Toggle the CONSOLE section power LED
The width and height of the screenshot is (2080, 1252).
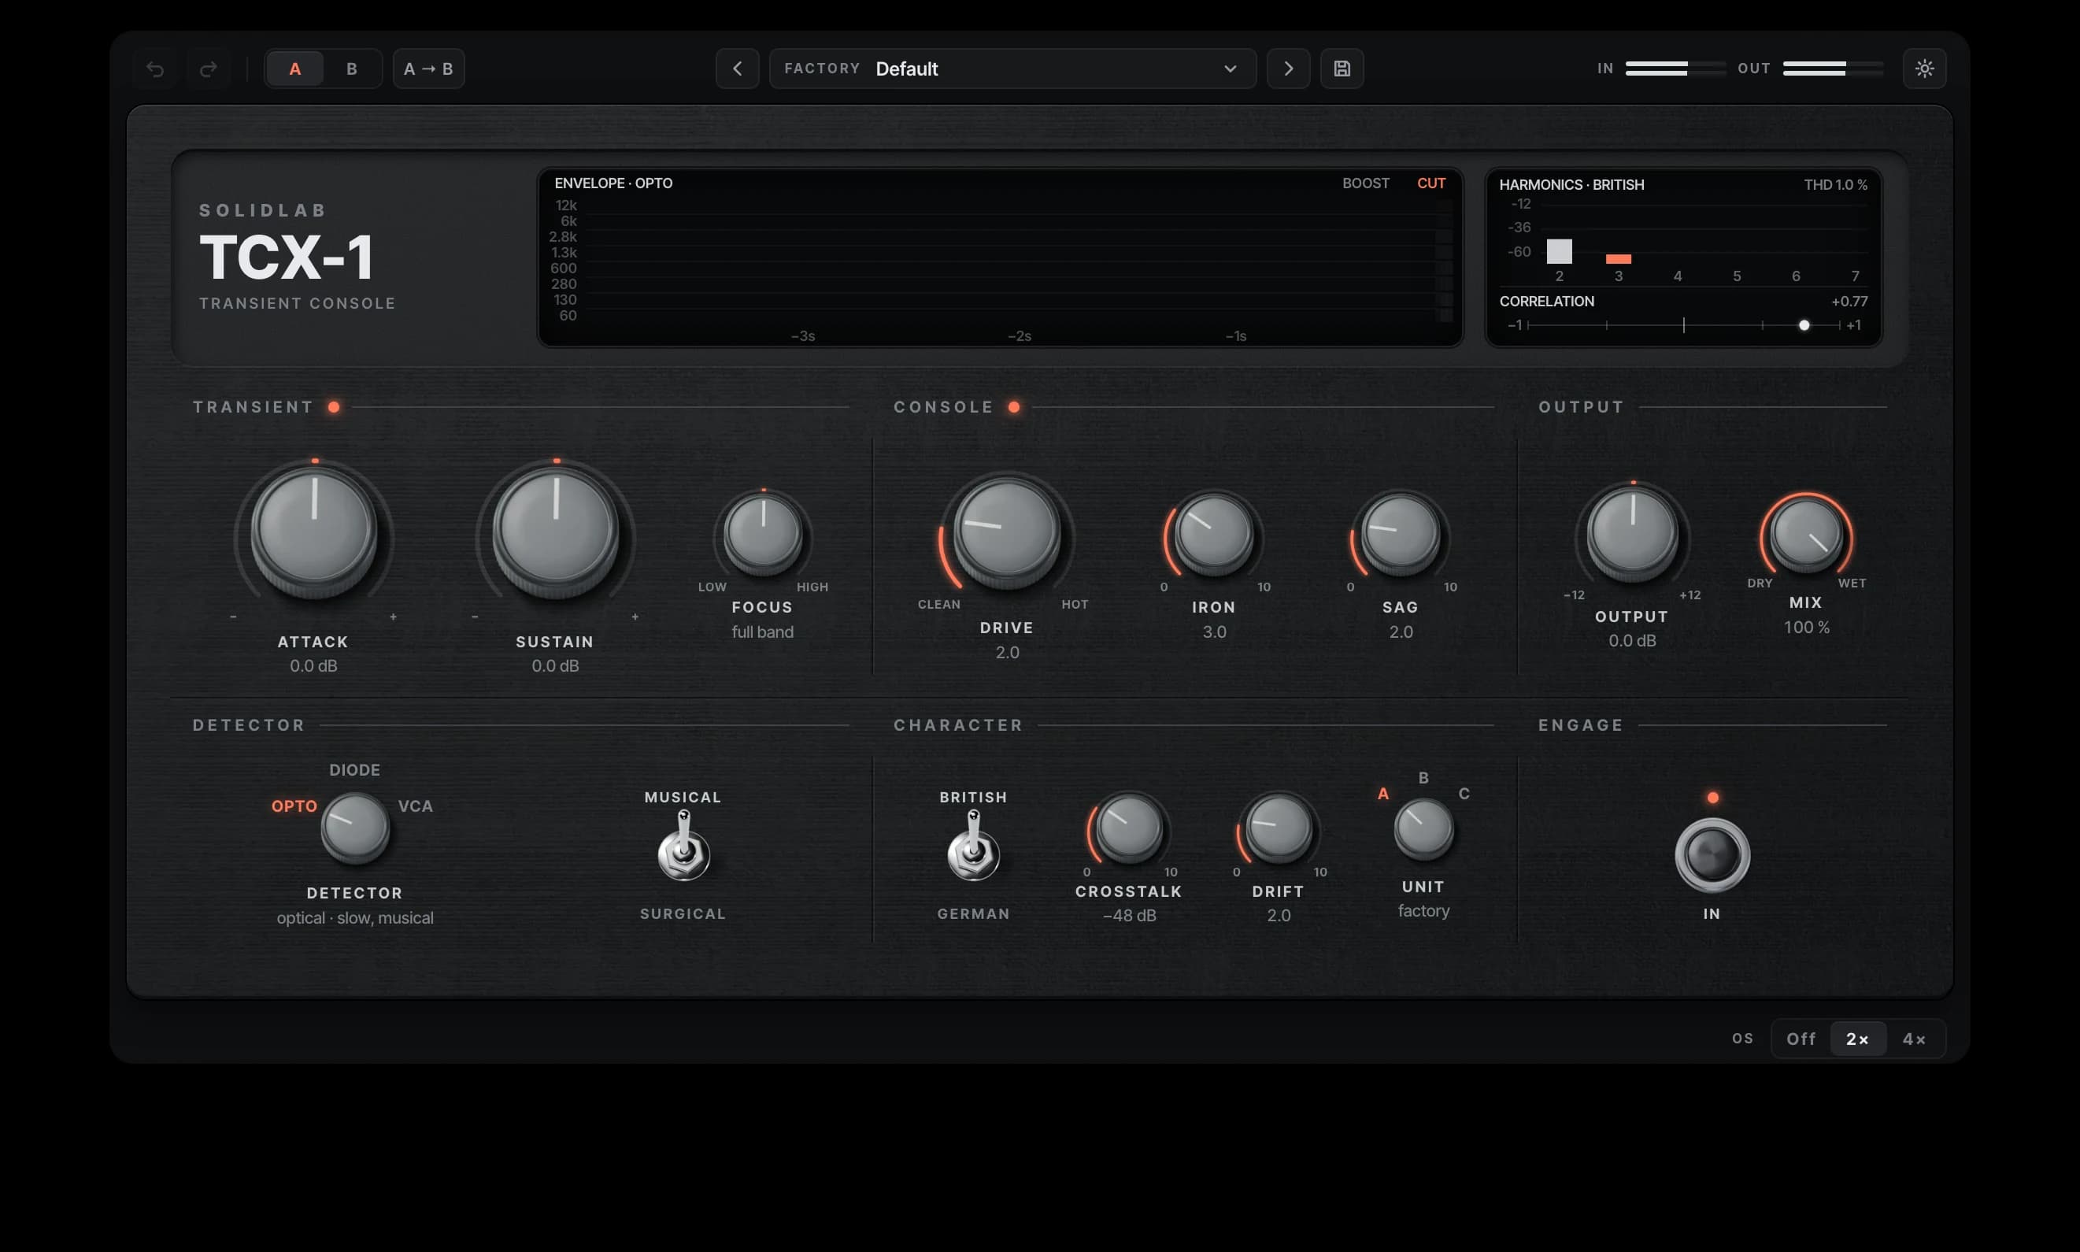[1014, 406]
